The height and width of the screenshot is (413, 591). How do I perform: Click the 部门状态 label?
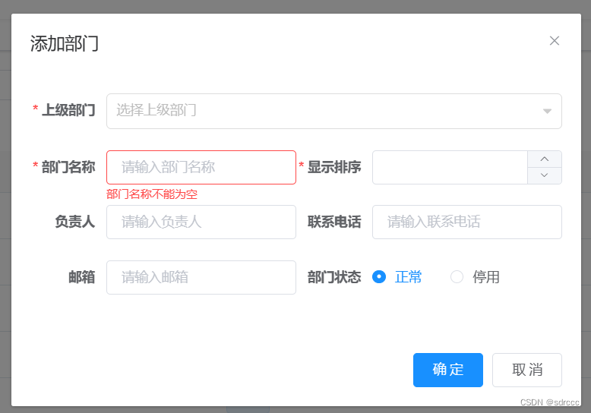(334, 277)
